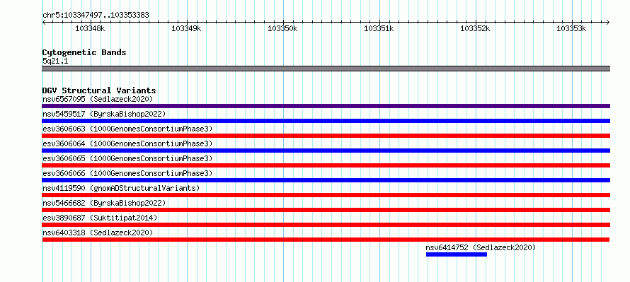Click the 5q21.1 band label
Screen dimensions: 630x282
[55, 61]
